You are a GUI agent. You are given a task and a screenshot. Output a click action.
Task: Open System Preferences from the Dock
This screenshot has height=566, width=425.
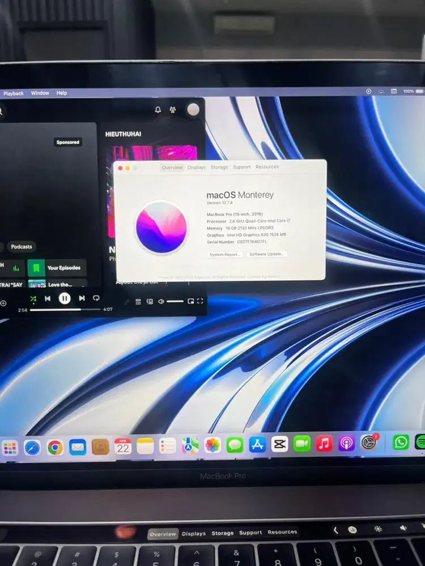(369, 442)
